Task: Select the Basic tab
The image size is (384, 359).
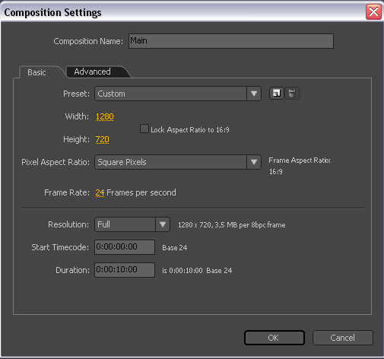Action: pyautogui.click(x=36, y=72)
